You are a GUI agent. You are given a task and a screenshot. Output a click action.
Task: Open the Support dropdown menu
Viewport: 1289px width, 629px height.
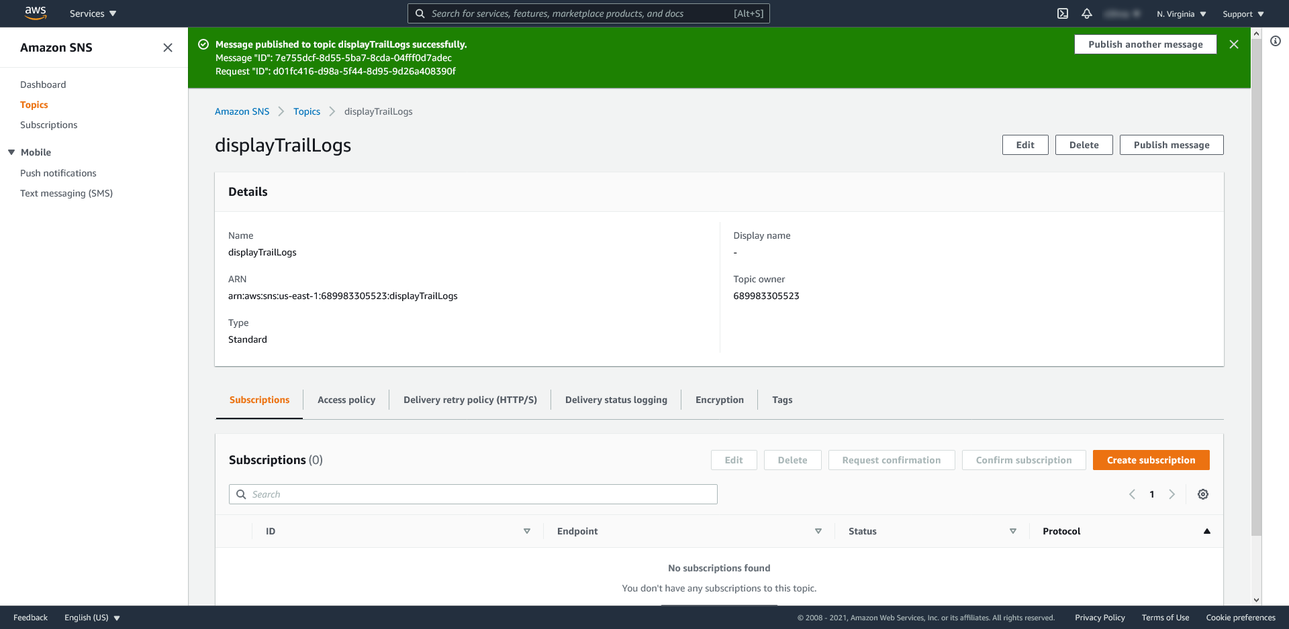[1243, 13]
